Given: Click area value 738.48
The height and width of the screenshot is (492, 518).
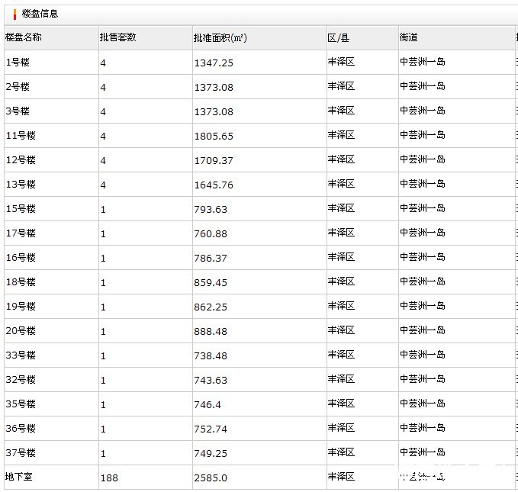Looking at the screenshot, I should 211,356.
